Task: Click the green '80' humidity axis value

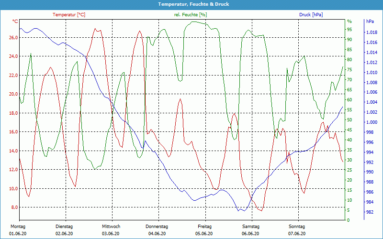Action: tap(349, 60)
